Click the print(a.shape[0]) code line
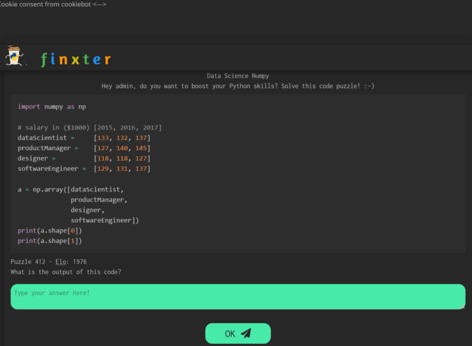Screen dimensions: 472x346 coord(50,231)
